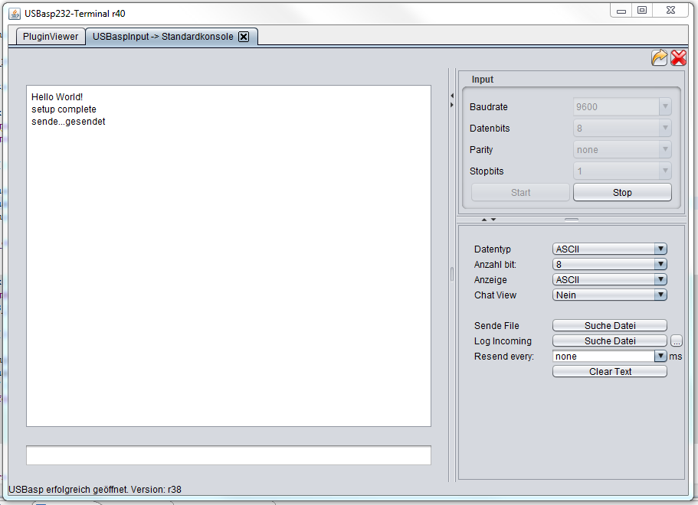Click Suche Datei next to Log Incoming
Screen dimensions: 698x505
point(609,341)
